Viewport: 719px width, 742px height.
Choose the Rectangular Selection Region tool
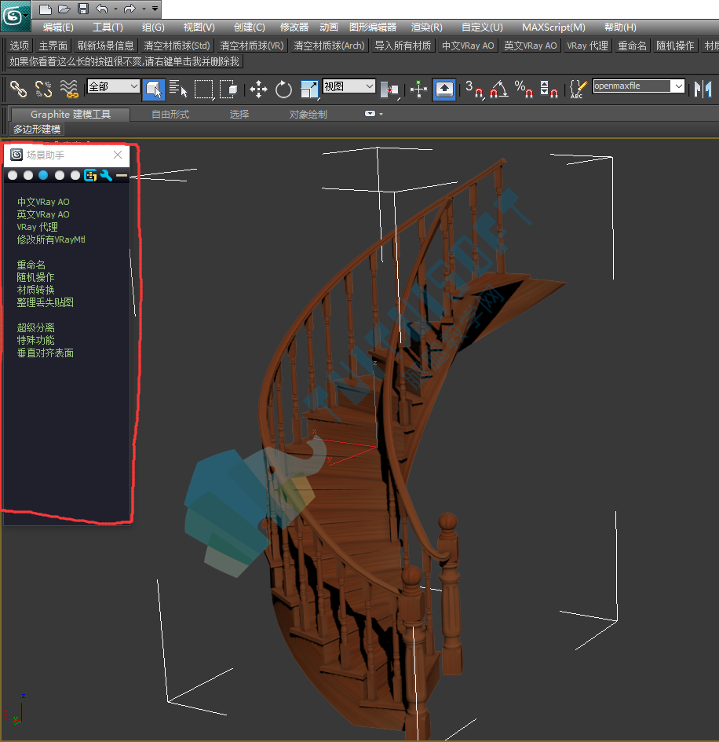(204, 89)
